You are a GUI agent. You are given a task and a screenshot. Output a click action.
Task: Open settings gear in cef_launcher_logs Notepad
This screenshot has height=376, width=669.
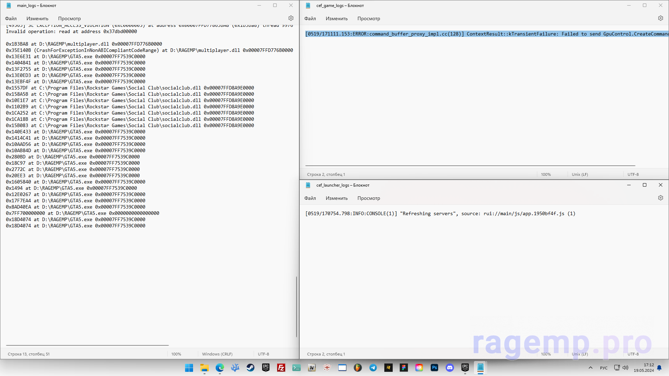[661, 198]
